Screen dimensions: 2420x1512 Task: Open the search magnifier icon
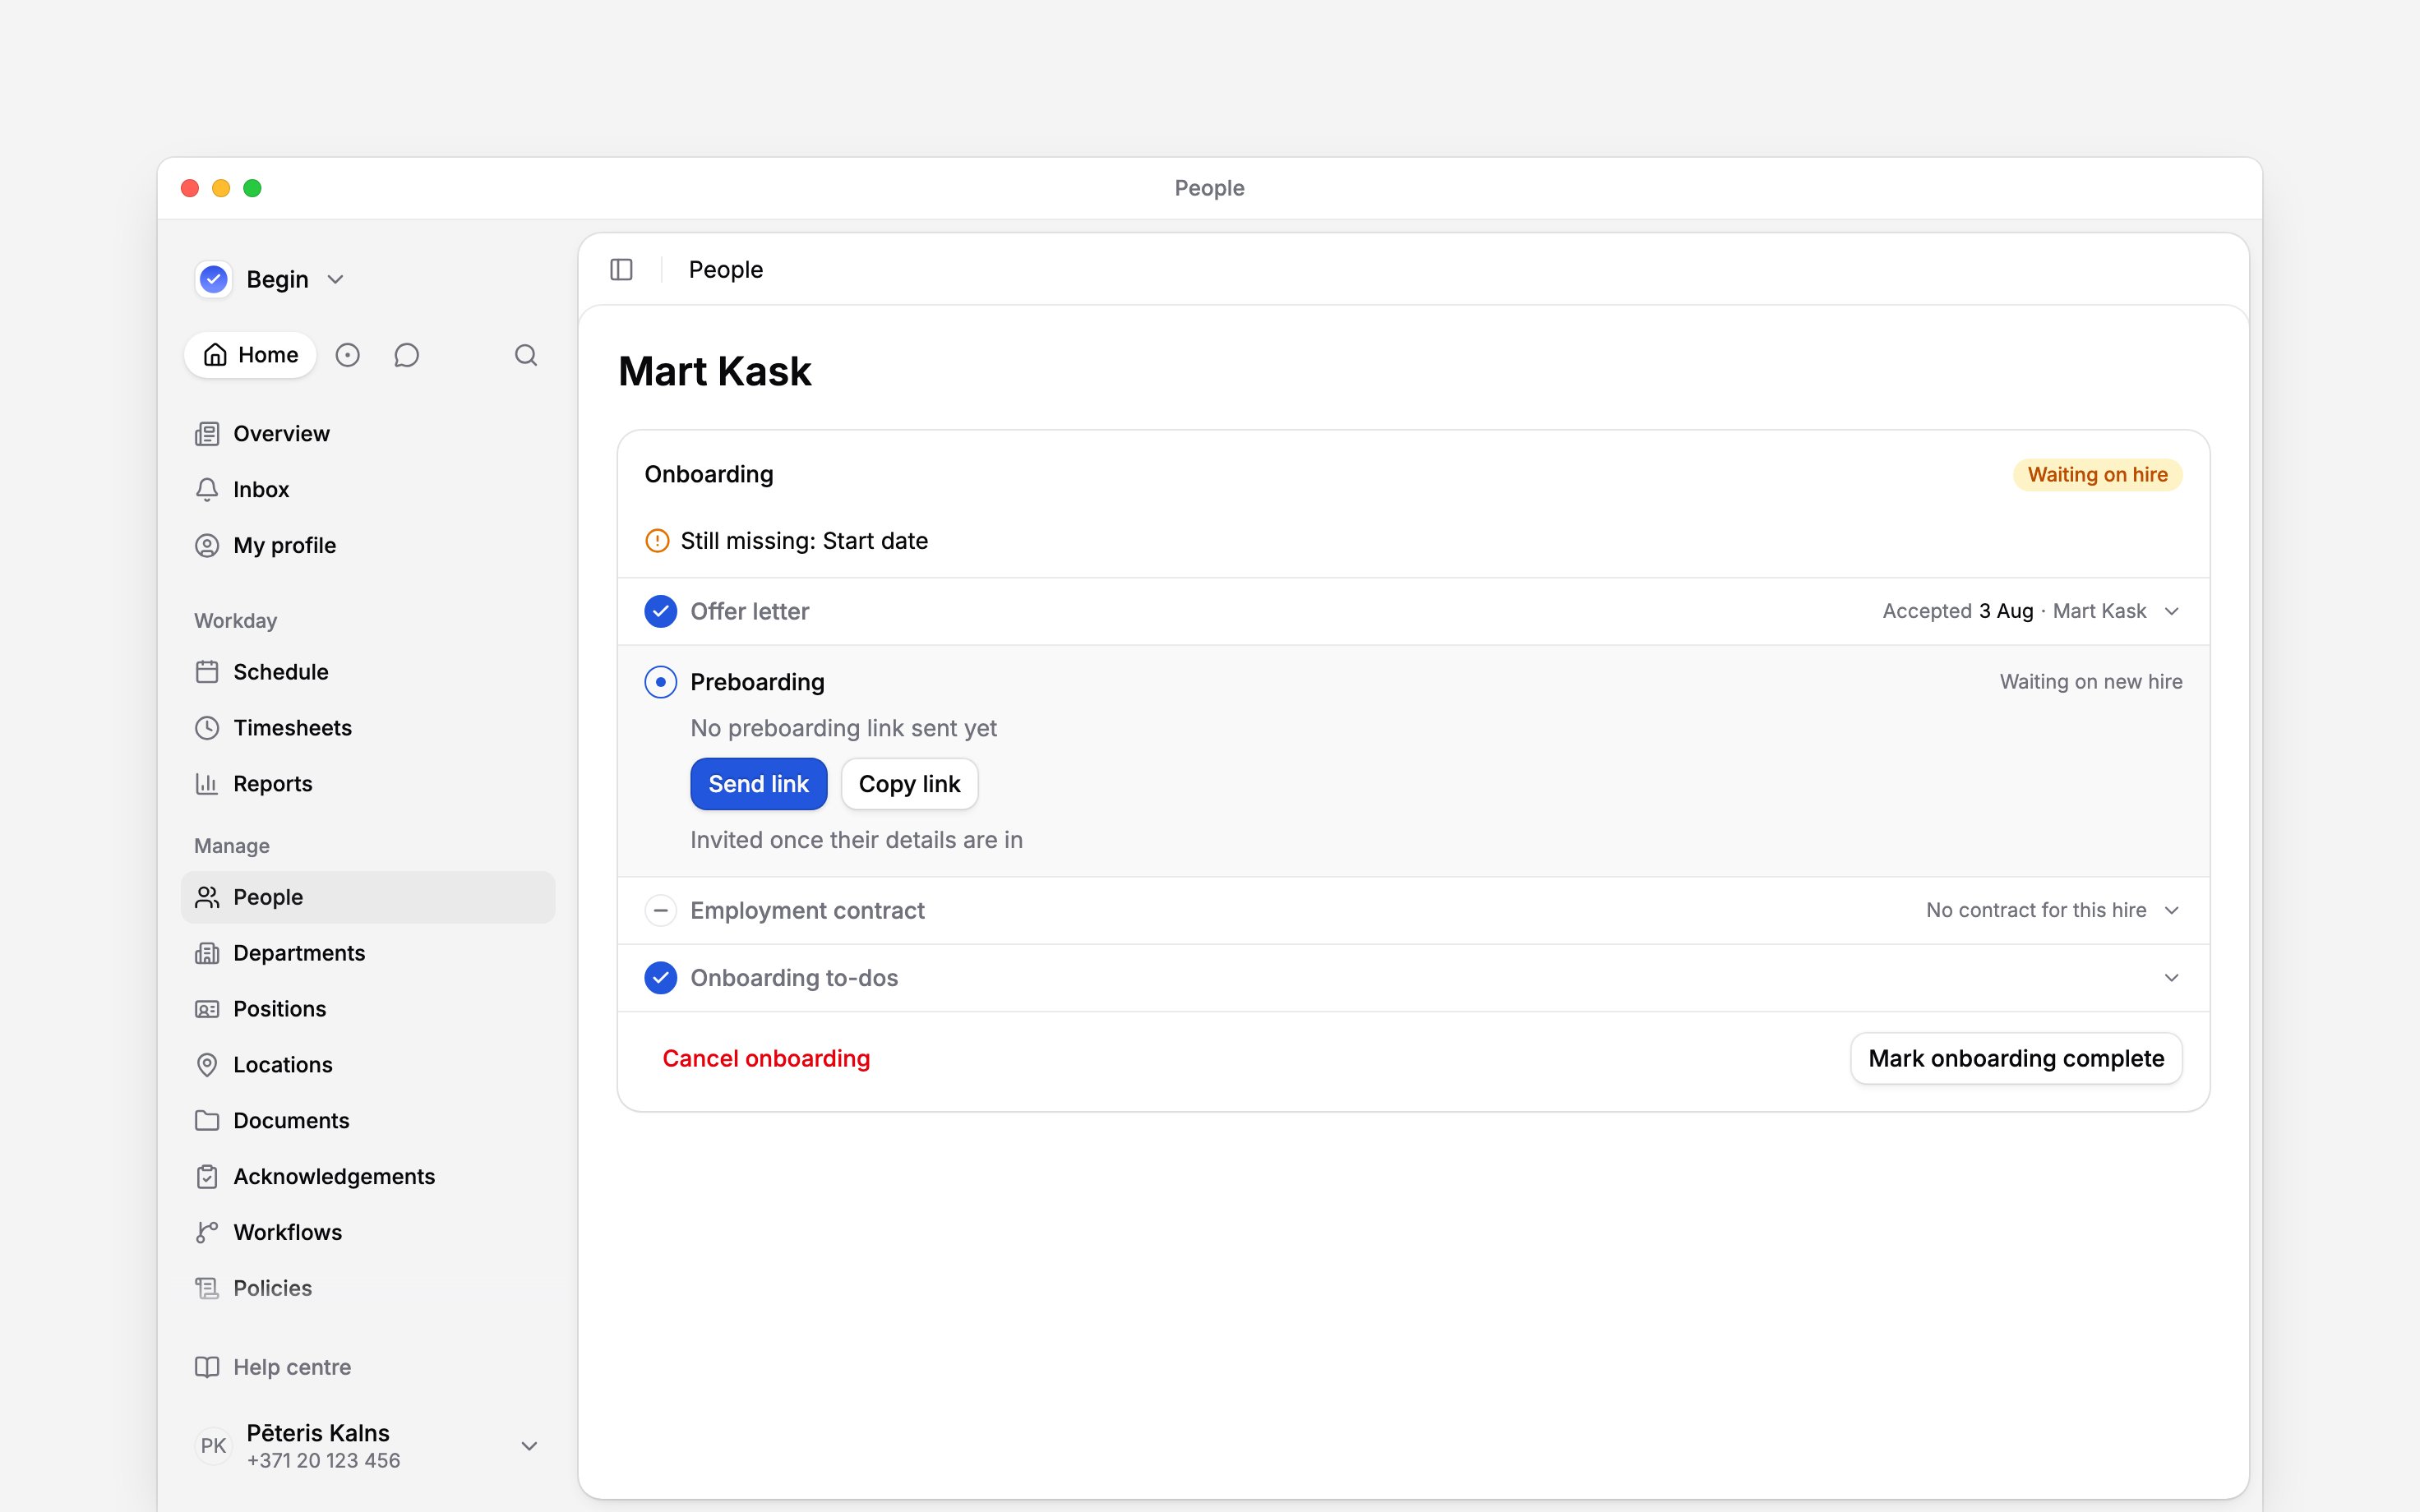click(526, 355)
